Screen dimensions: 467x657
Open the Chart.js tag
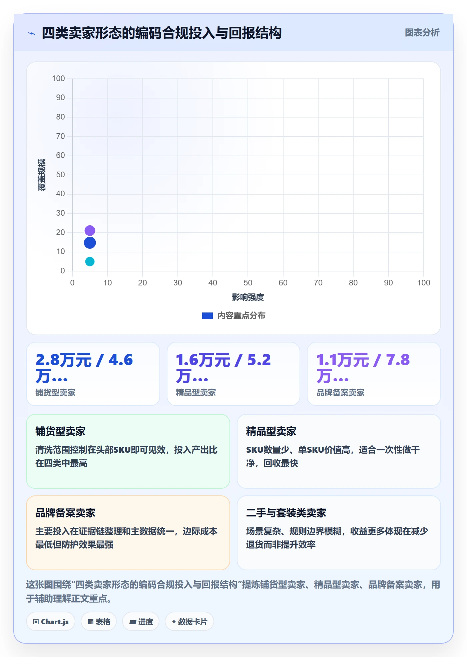click(51, 622)
